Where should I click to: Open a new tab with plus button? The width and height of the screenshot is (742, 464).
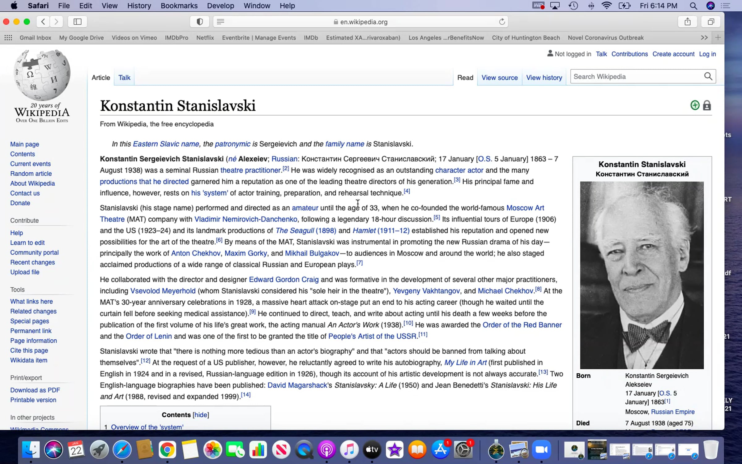click(x=718, y=38)
